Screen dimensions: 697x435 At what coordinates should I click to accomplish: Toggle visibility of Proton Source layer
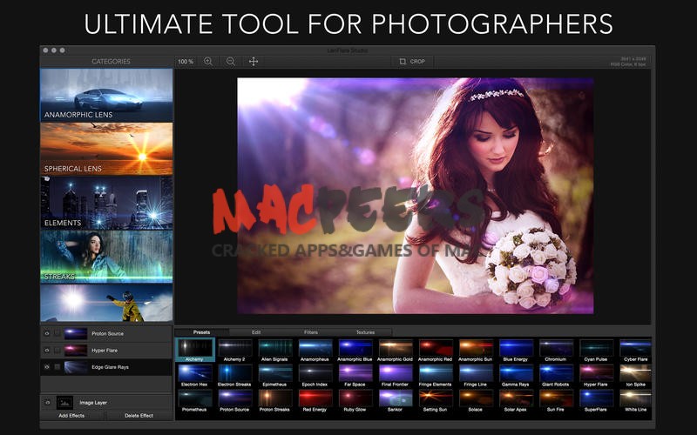tap(47, 333)
